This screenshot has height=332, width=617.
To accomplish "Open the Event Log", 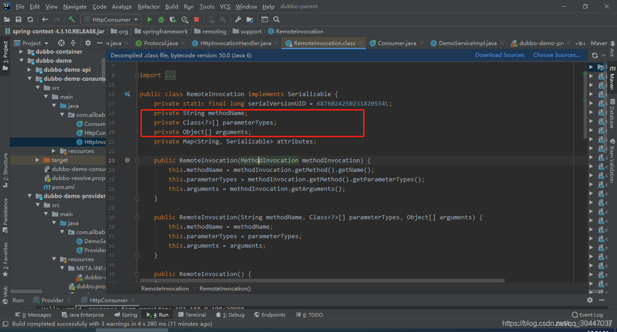I will (587, 315).
